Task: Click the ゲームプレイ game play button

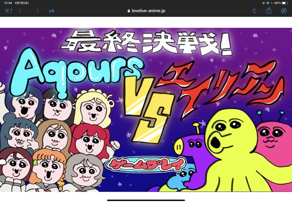Action: (x=146, y=164)
